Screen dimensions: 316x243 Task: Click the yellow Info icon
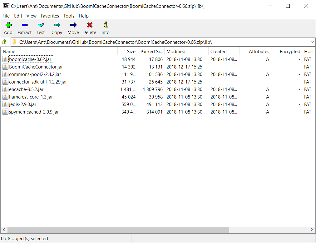click(x=106, y=25)
